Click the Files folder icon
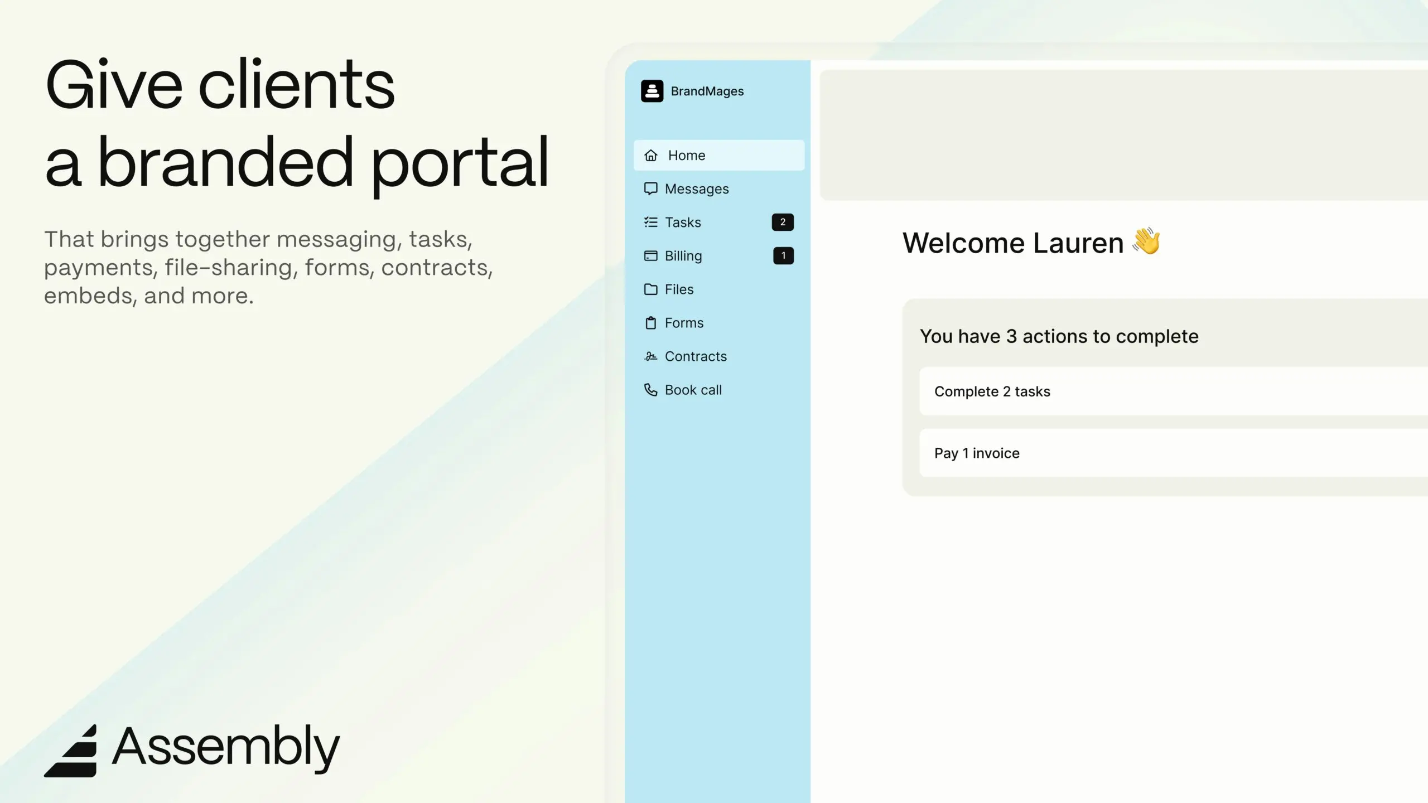This screenshot has height=803, width=1428. tap(650, 289)
